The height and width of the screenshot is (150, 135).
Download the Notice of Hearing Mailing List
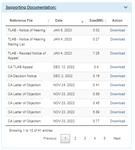(118, 39)
